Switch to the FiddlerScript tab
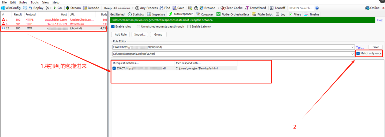 coord(262,14)
